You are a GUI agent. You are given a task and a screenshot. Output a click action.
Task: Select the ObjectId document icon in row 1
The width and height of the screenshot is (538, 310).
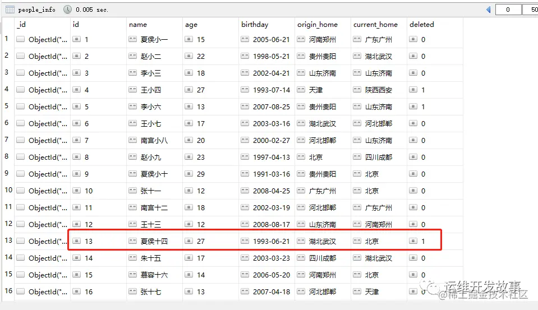21,39
